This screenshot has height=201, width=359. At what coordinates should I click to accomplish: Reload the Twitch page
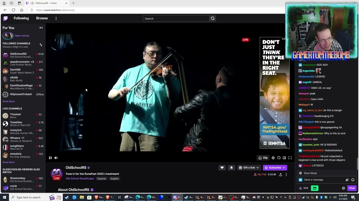pos(13,10)
